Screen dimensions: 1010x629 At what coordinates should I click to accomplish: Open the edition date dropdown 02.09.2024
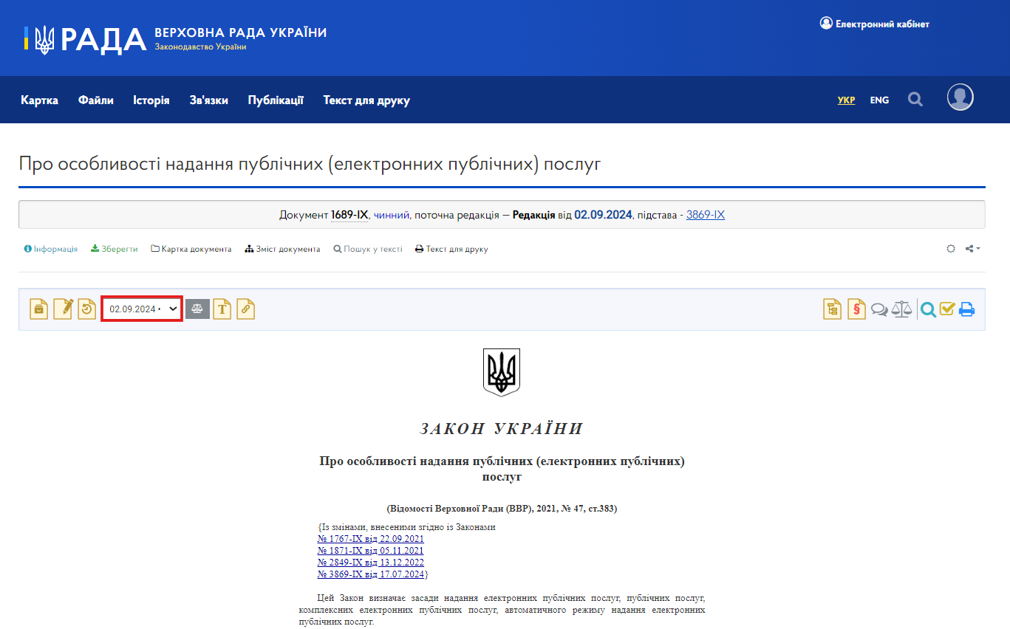[142, 309]
